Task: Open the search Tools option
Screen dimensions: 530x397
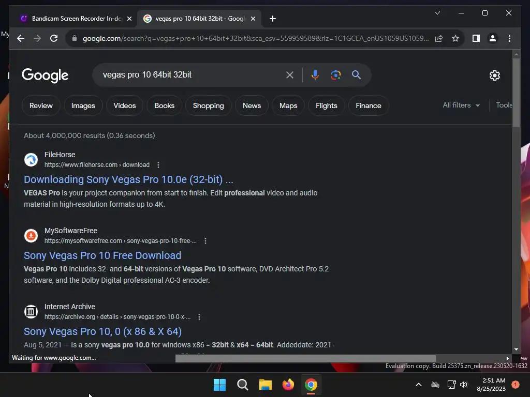Action: [504, 105]
